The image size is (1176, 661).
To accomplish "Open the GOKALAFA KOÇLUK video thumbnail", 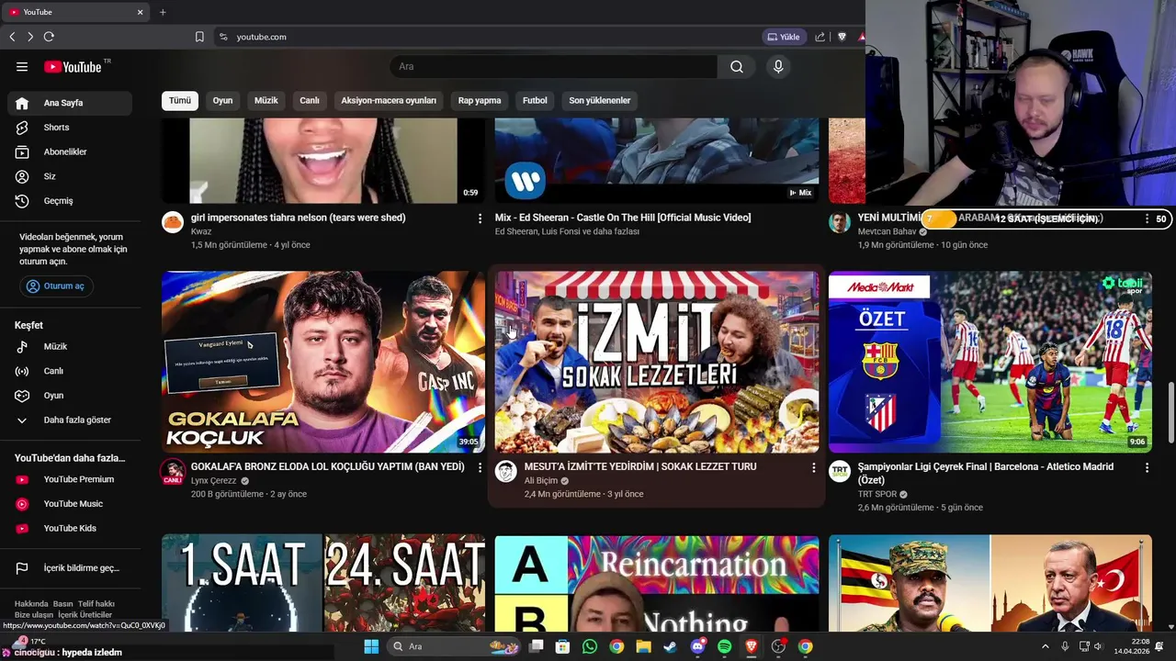I will (323, 362).
